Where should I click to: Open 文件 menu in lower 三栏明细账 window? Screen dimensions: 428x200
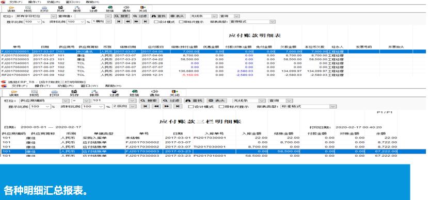coord(20,86)
